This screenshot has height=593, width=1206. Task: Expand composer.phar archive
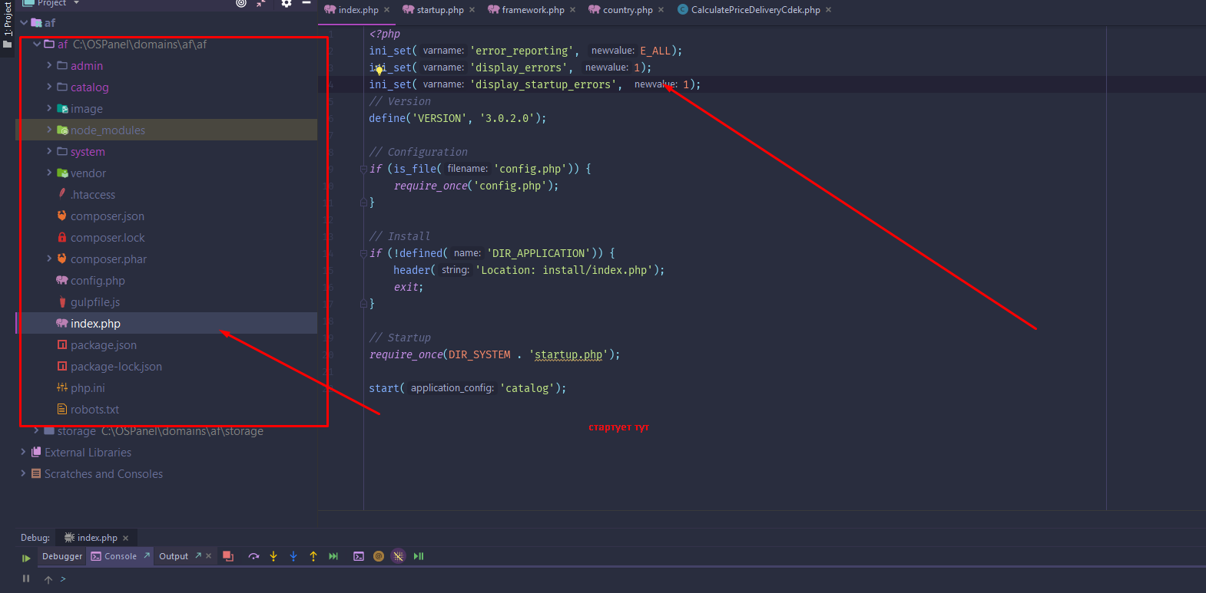coord(49,259)
